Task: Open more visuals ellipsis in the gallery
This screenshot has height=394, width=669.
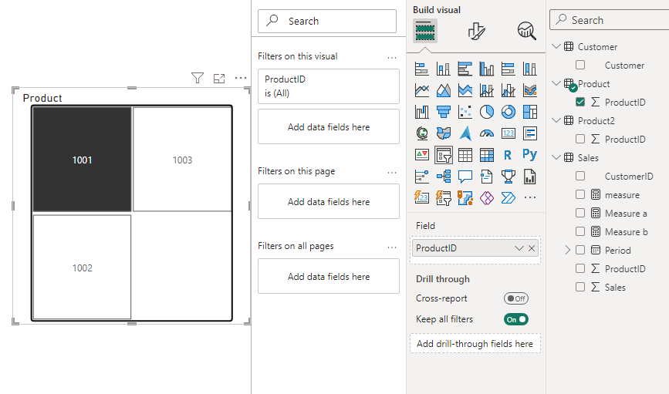Action: tap(530, 197)
